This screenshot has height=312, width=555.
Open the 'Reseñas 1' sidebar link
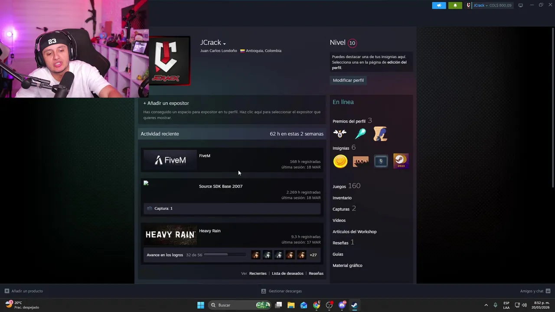343,243
